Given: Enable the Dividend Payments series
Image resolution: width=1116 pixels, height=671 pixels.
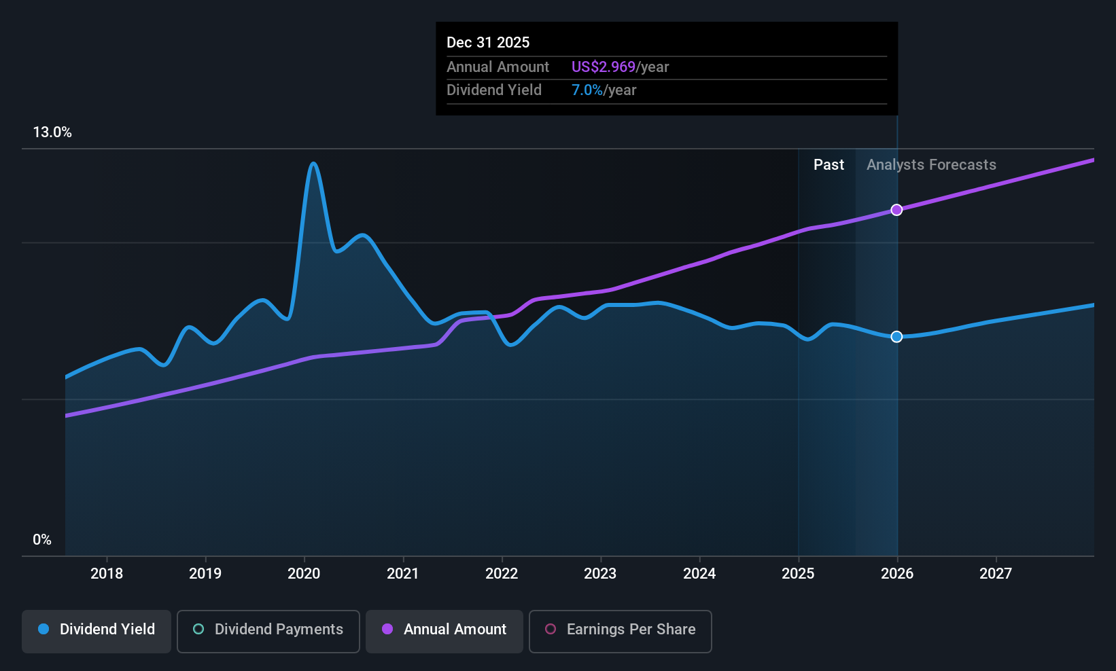Looking at the screenshot, I should pos(268,632).
